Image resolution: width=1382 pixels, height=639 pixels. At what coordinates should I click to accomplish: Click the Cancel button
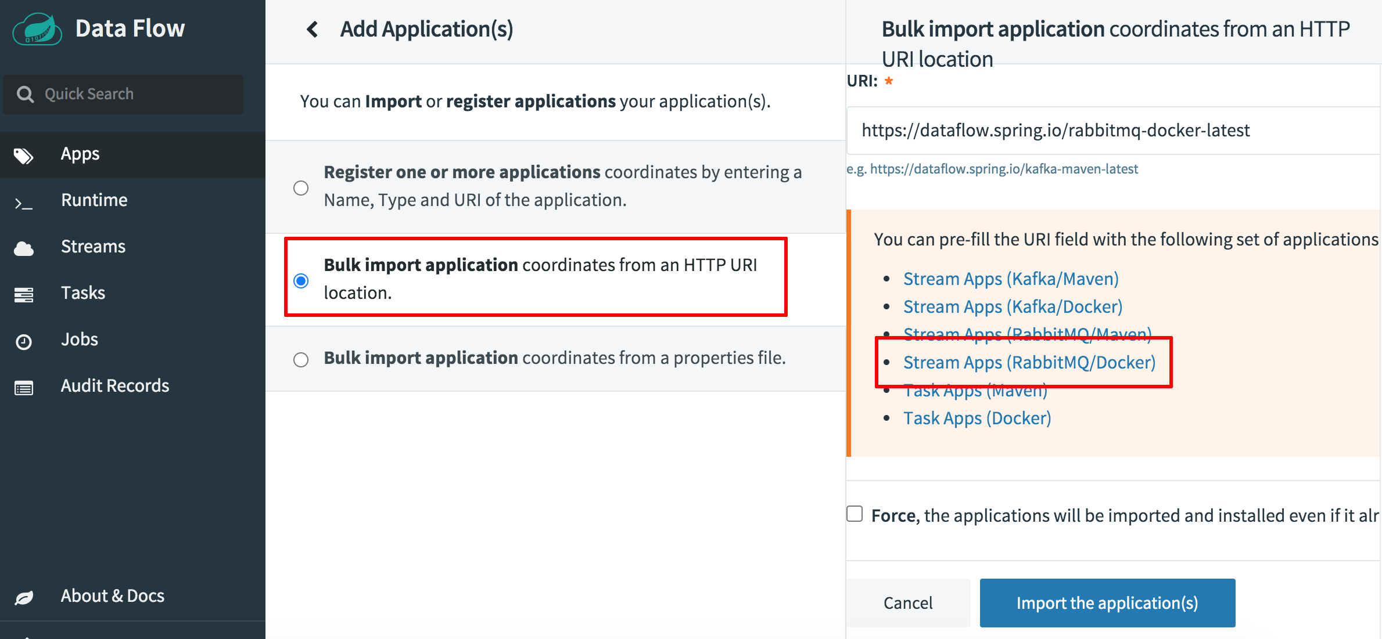(908, 603)
